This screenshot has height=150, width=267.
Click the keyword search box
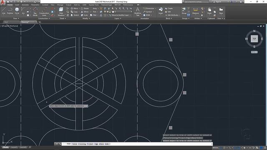(x=196, y=2)
